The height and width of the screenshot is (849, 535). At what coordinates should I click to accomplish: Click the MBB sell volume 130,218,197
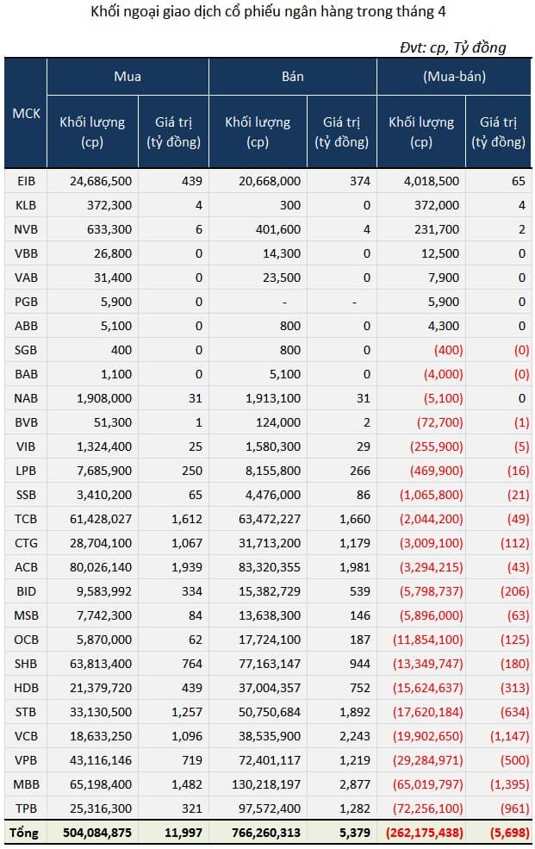pyautogui.click(x=266, y=784)
